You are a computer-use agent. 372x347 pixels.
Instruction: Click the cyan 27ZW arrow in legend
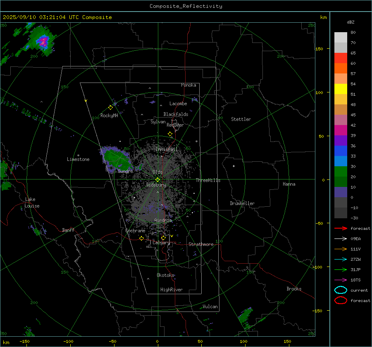tap(341, 260)
